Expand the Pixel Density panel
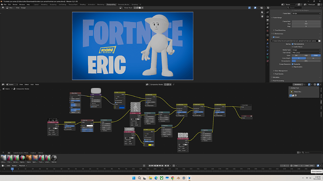The width and height of the screenshot is (323, 181). pyautogui.click(x=279, y=74)
